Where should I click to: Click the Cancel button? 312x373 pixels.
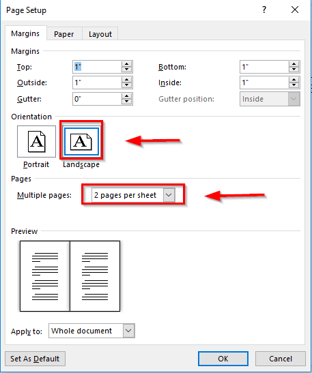(281, 359)
